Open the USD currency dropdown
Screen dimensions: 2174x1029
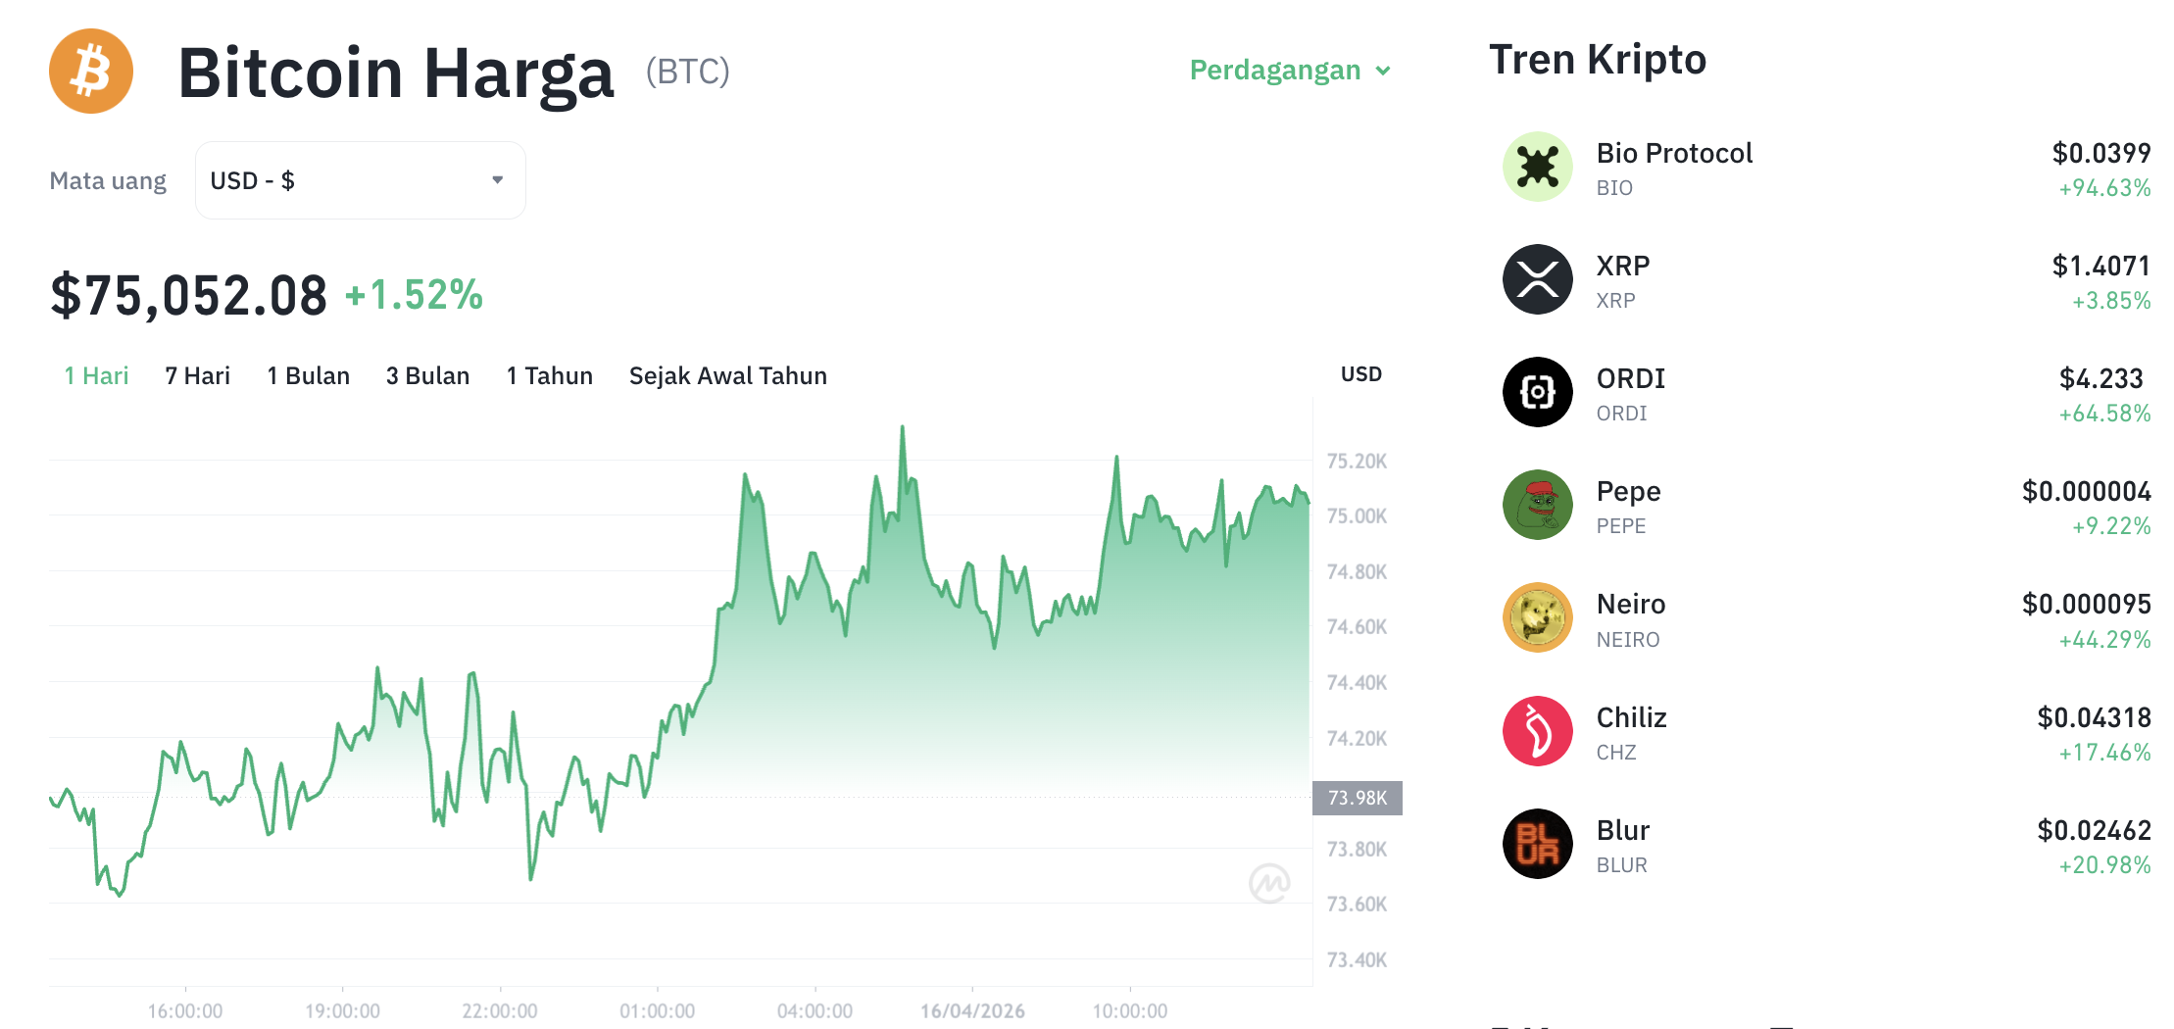coord(360,179)
